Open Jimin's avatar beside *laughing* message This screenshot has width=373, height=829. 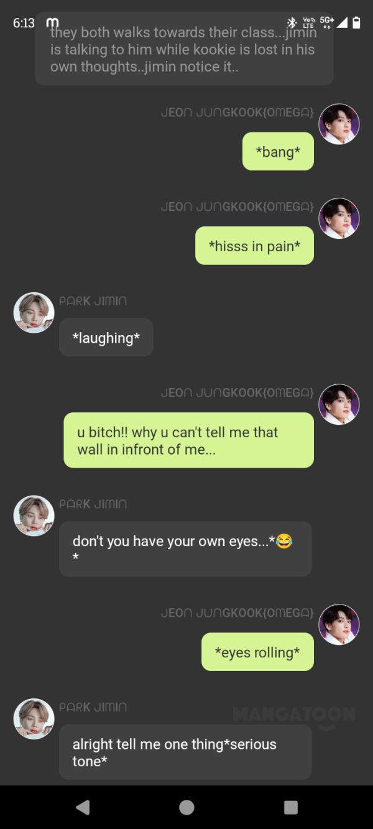(34, 313)
